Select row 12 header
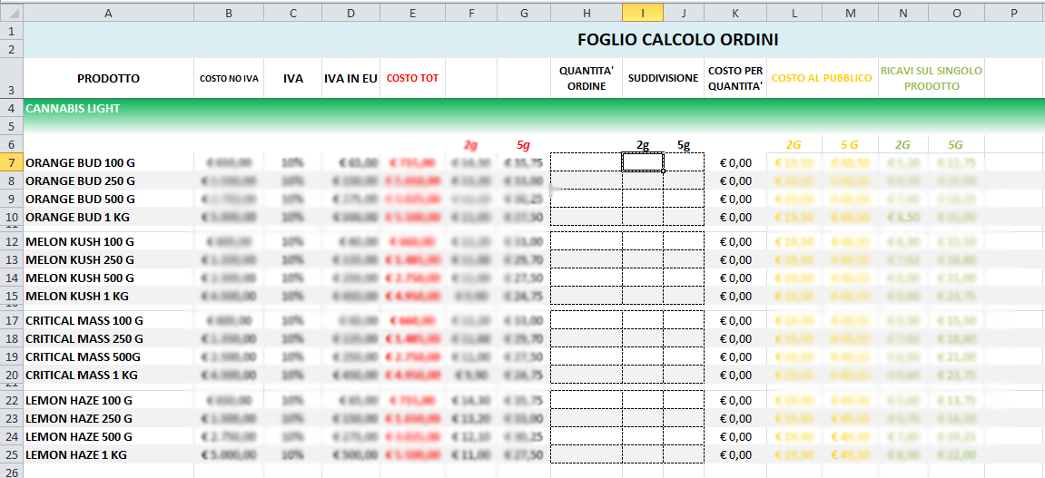Image resolution: width=1045 pixels, height=478 pixels. tap(11, 241)
